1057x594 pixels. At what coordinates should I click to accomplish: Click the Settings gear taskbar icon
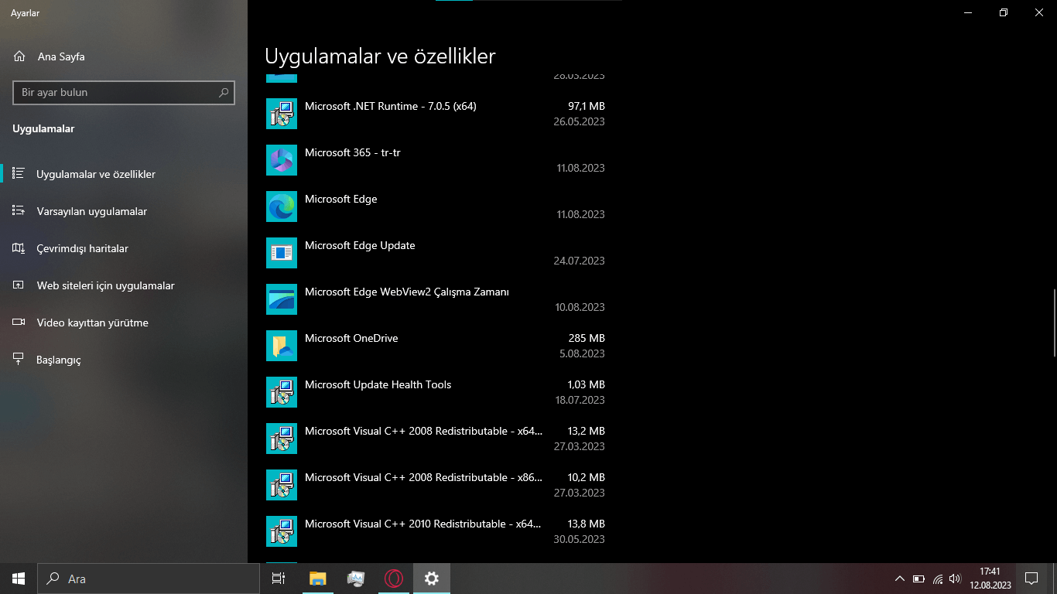click(x=432, y=579)
